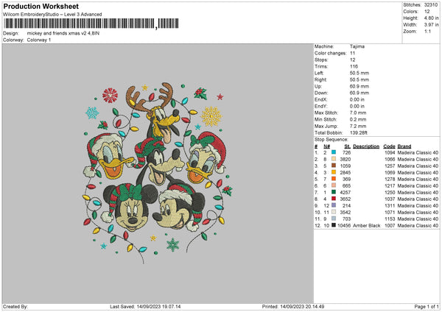442x312 pixels.
Task: Click stitch count "4257"
Action: [x=345, y=192]
